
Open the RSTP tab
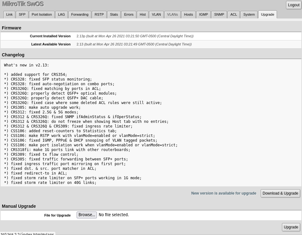pyautogui.click(x=99, y=14)
